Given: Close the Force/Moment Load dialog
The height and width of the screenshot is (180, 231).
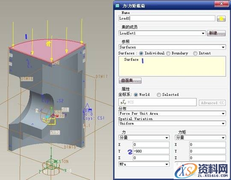Looking at the screenshot, I should (x=221, y=4).
